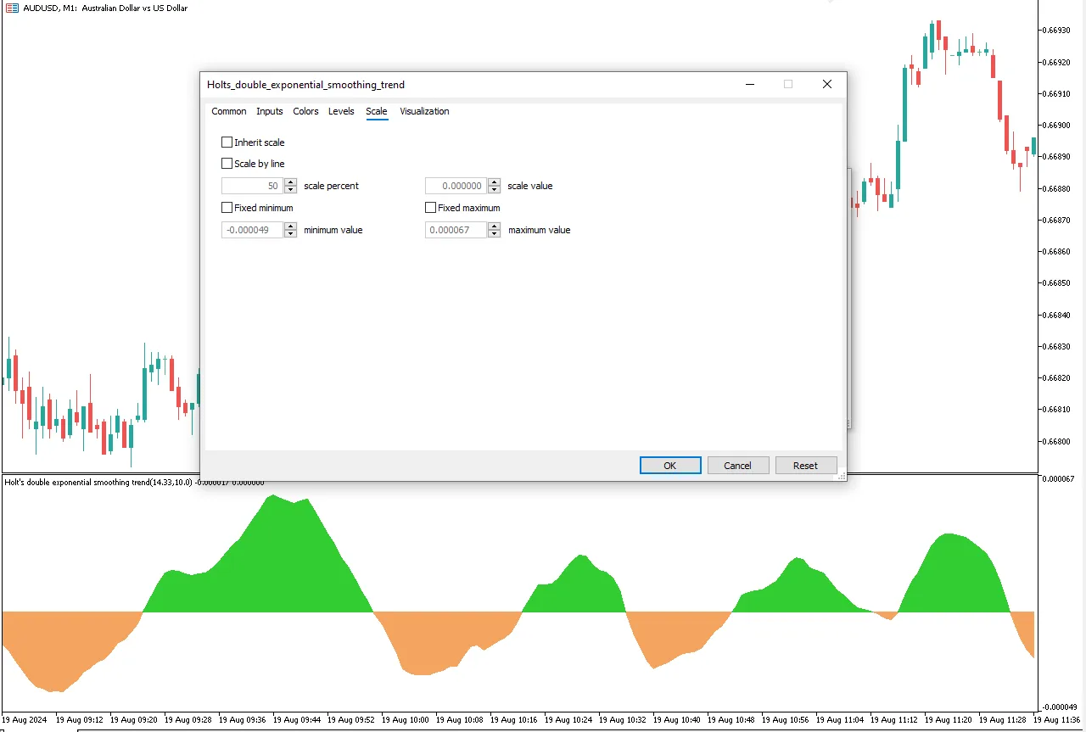Image resolution: width=1086 pixels, height=732 pixels.
Task: Decrease minimum value with down arrow
Action: tap(291, 234)
